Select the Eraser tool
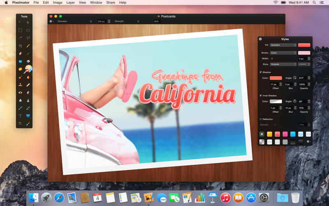 click(20, 54)
